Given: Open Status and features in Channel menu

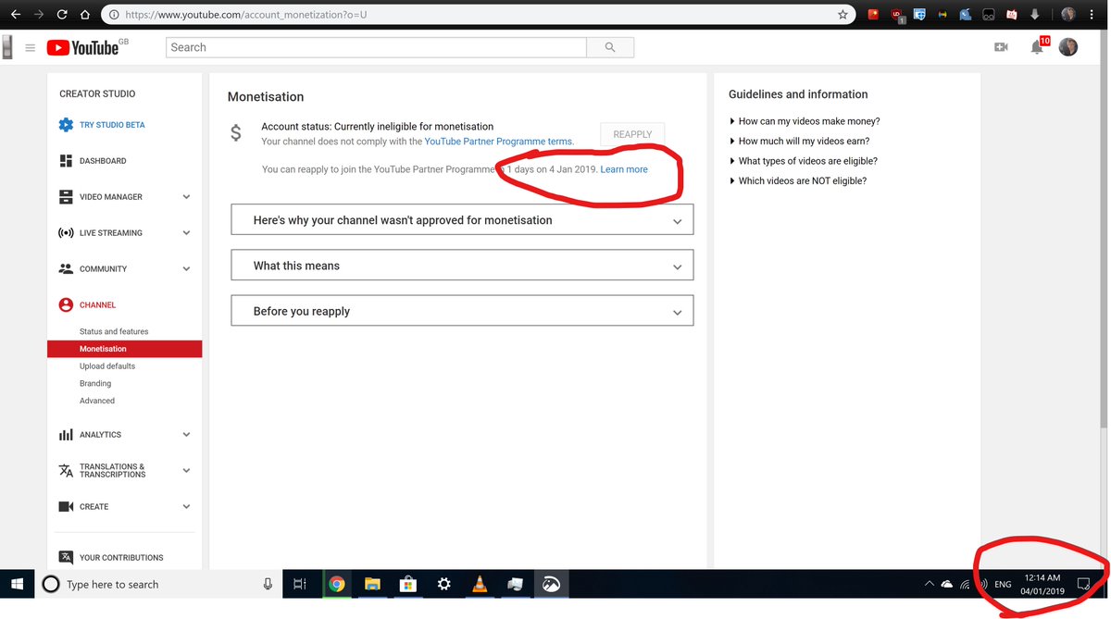Looking at the screenshot, I should click(114, 331).
